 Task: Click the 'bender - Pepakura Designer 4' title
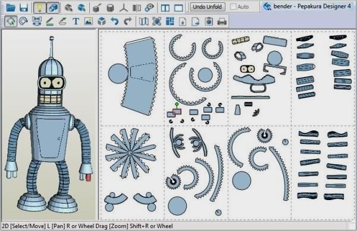click(x=312, y=7)
